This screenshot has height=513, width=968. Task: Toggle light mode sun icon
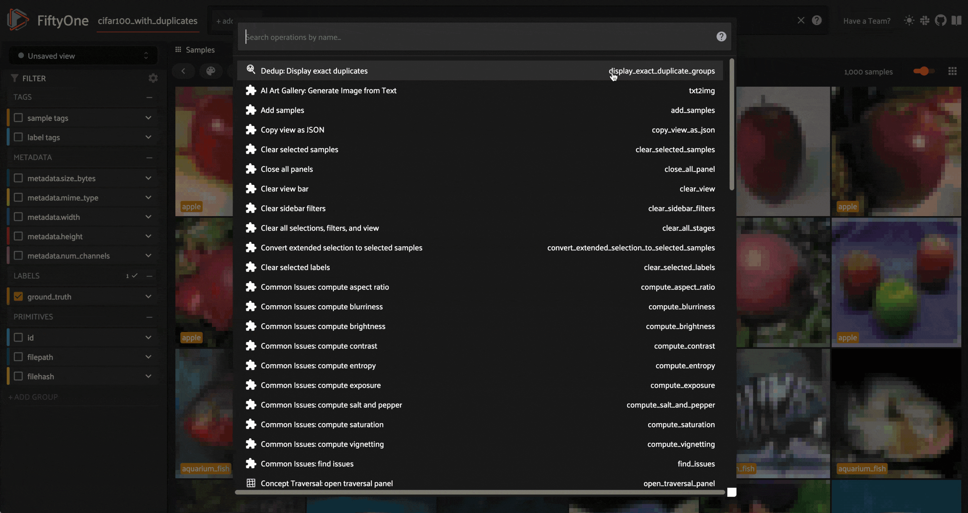click(909, 21)
